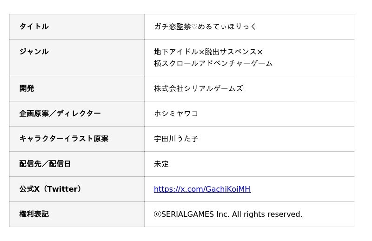Click the ジャンル label cell
Screen dimensions: 372x241
34,52
